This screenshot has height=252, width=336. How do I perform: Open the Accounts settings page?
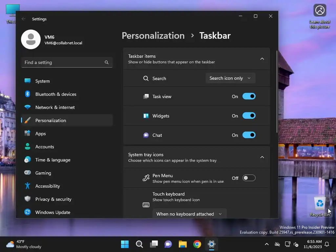[x=67, y=147]
